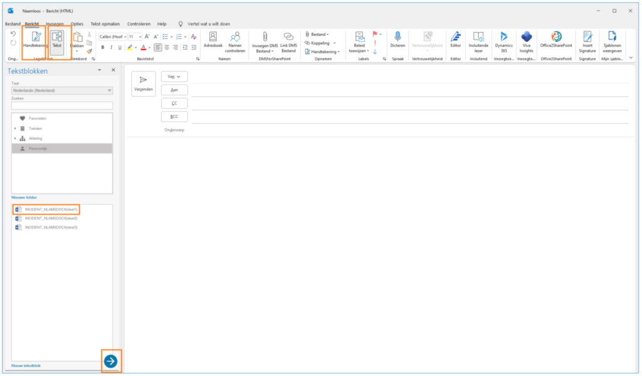Switch to Tekst opmaken tab
The width and height of the screenshot is (642, 376).
[105, 24]
